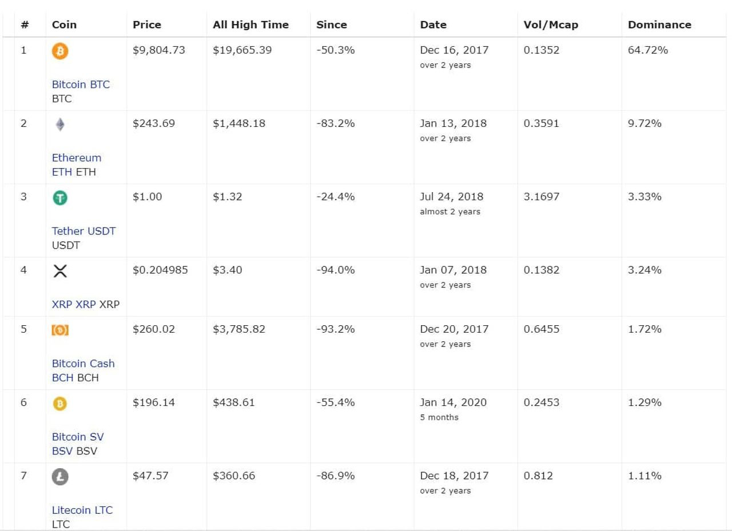Screen dimensions: 732x531
Task: Click the black XRP logo icon
Action: click(x=60, y=272)
